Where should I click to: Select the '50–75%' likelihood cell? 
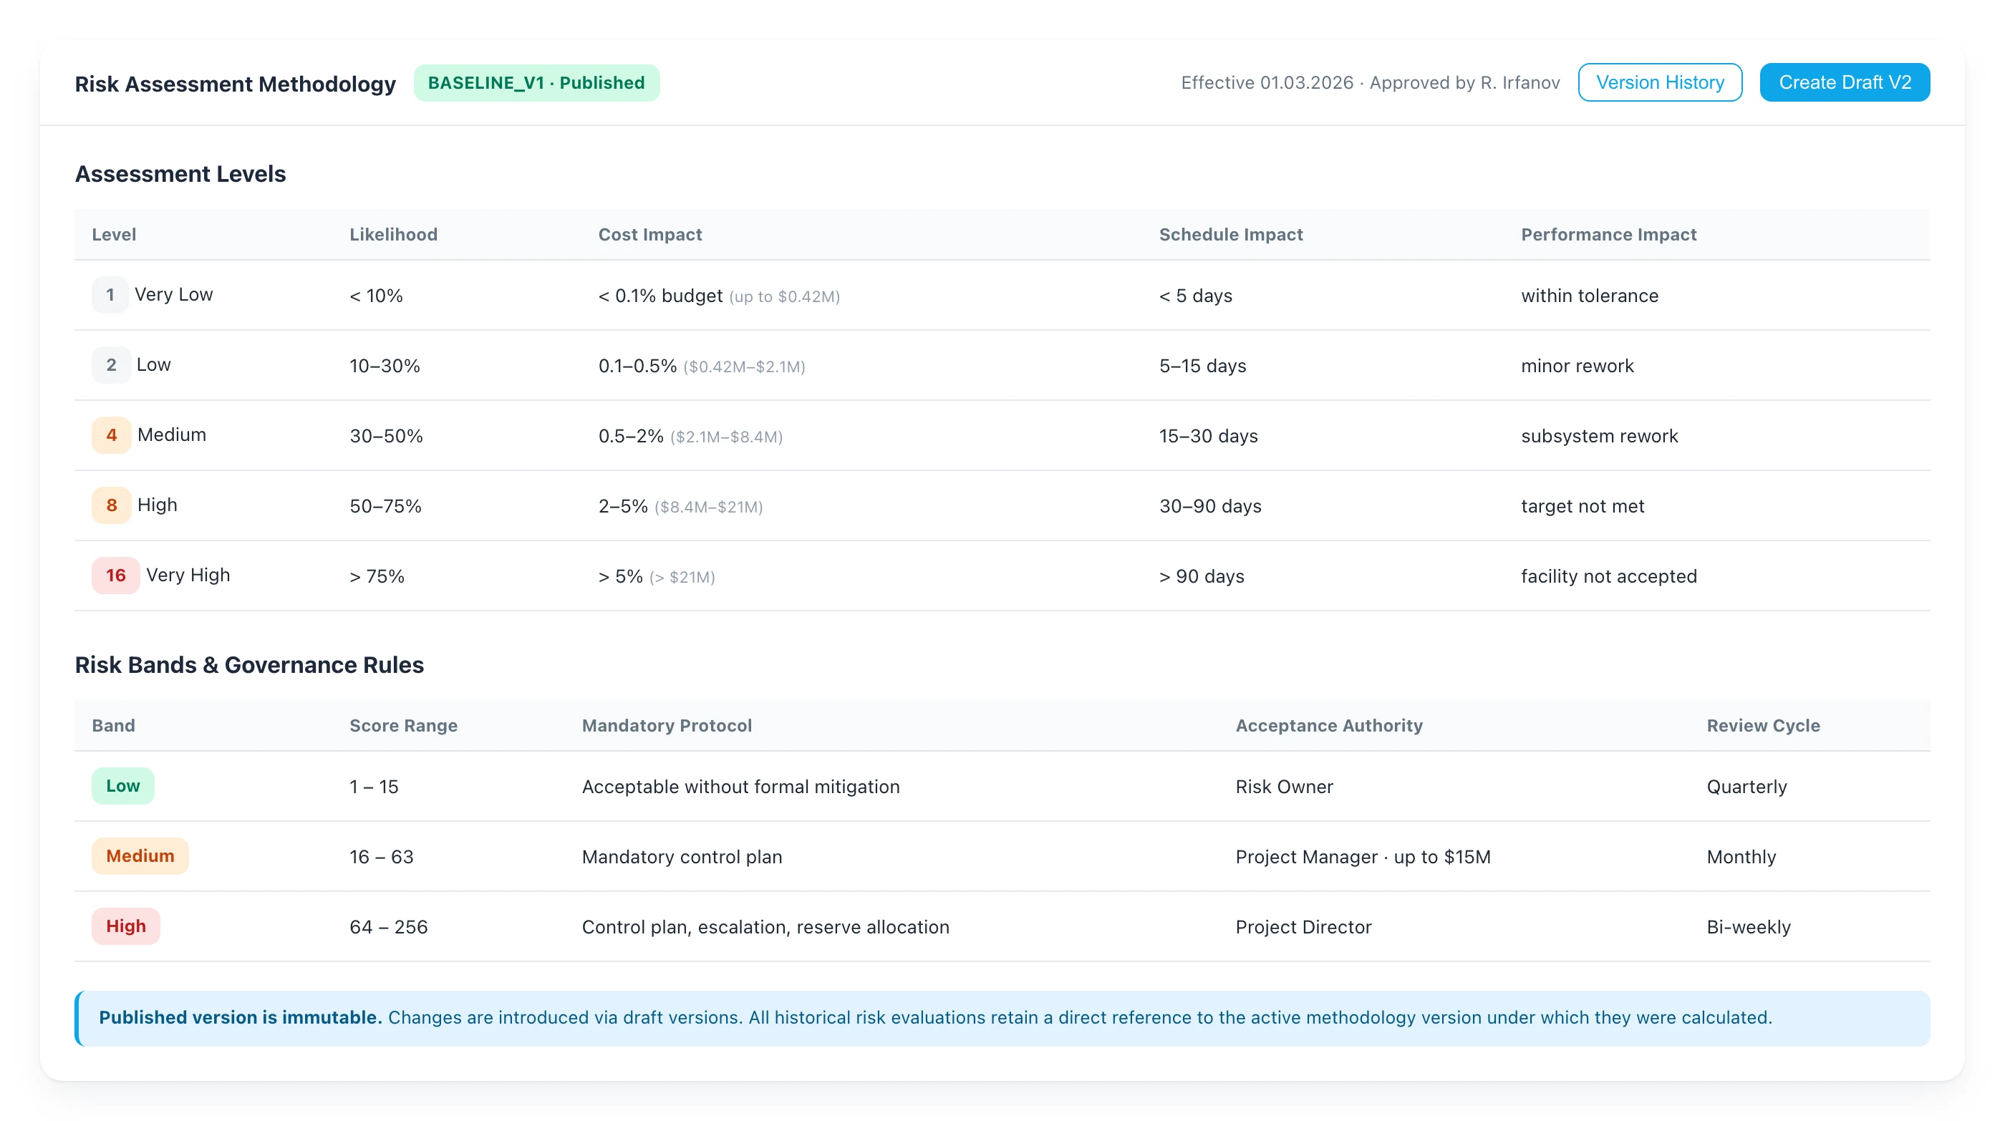point(385,505)
